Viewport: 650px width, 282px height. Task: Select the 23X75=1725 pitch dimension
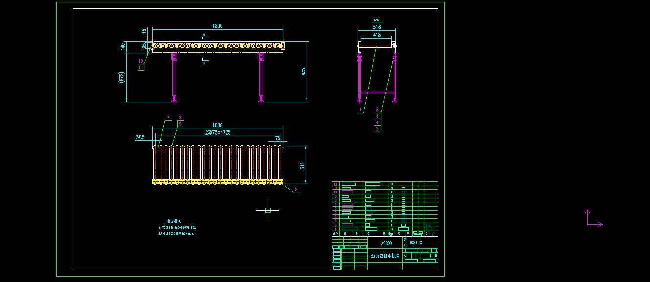pyautogui.click(x=218, y=132)
